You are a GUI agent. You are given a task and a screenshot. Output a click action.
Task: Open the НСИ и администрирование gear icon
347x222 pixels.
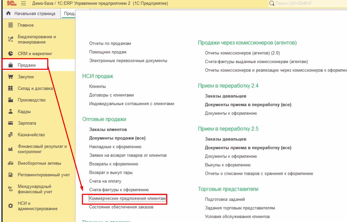pyautogui.click(x=11, y=206)
